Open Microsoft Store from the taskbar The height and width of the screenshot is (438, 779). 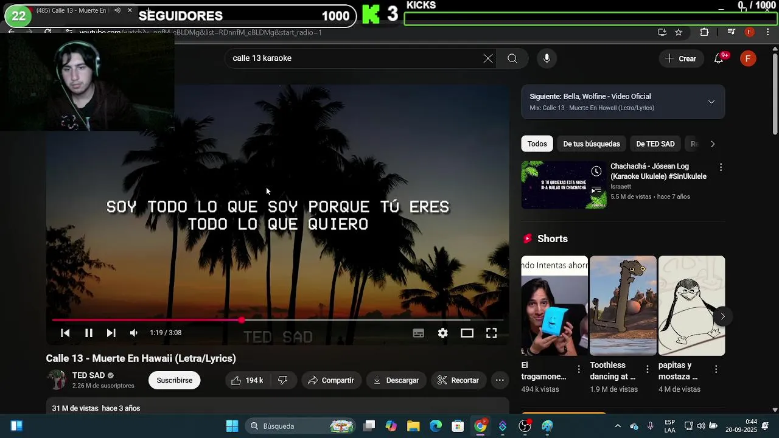(x=458, y=426)
